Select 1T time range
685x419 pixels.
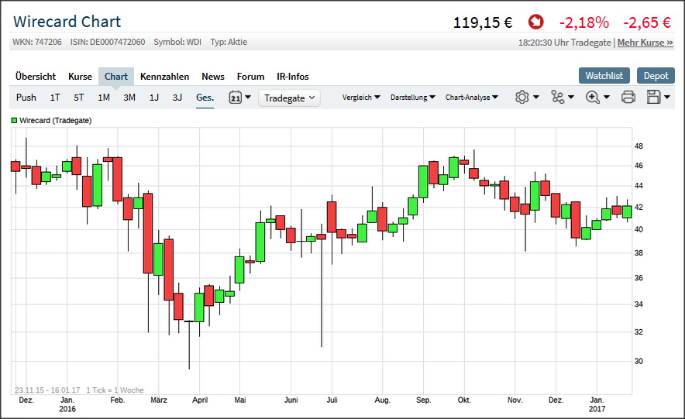pyautogui.click(x=54, y=98)
